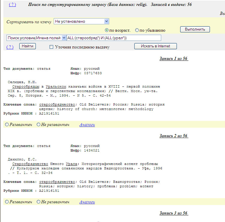Click keyword 'старообрядчество' in record 1
225x222 pixels.
click(x=57, y=104)
